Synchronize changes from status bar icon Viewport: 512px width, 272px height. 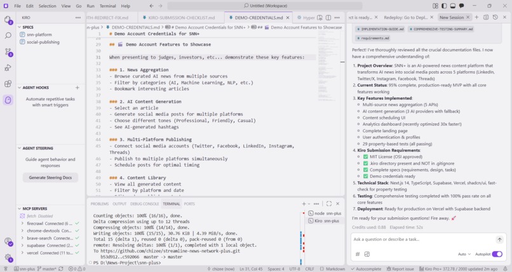61,269
